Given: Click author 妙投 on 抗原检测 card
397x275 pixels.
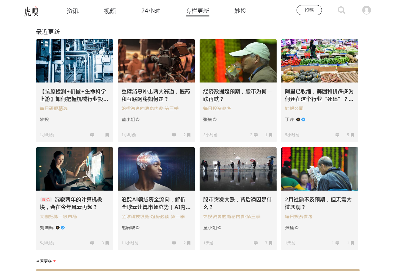Looking at the screenshot, I should tap(44, 119).
